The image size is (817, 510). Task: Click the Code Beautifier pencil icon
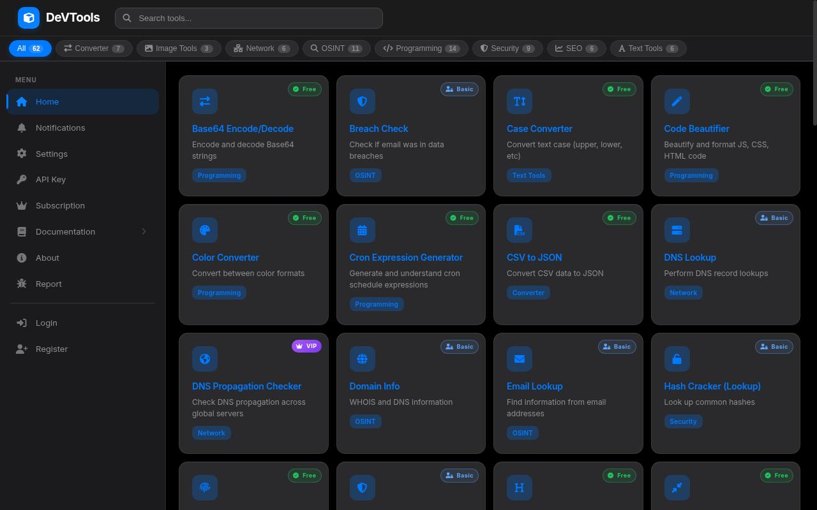coord(677,101)
